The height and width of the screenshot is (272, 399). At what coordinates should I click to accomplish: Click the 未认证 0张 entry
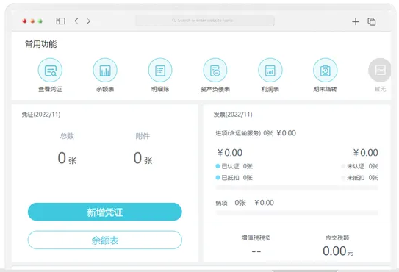click(359, 166)
